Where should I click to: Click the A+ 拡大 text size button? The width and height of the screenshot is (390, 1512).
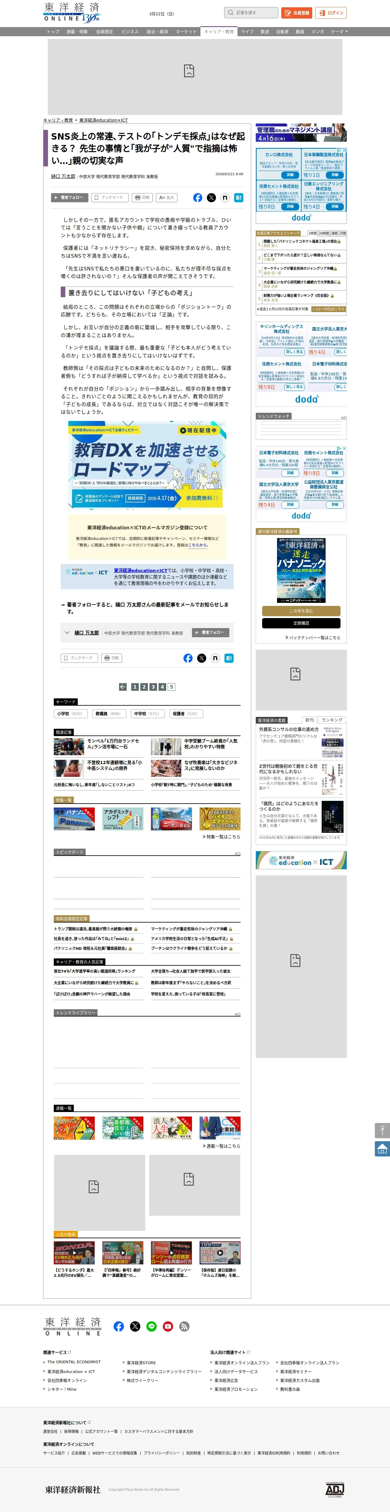click(x=166, y=198)
